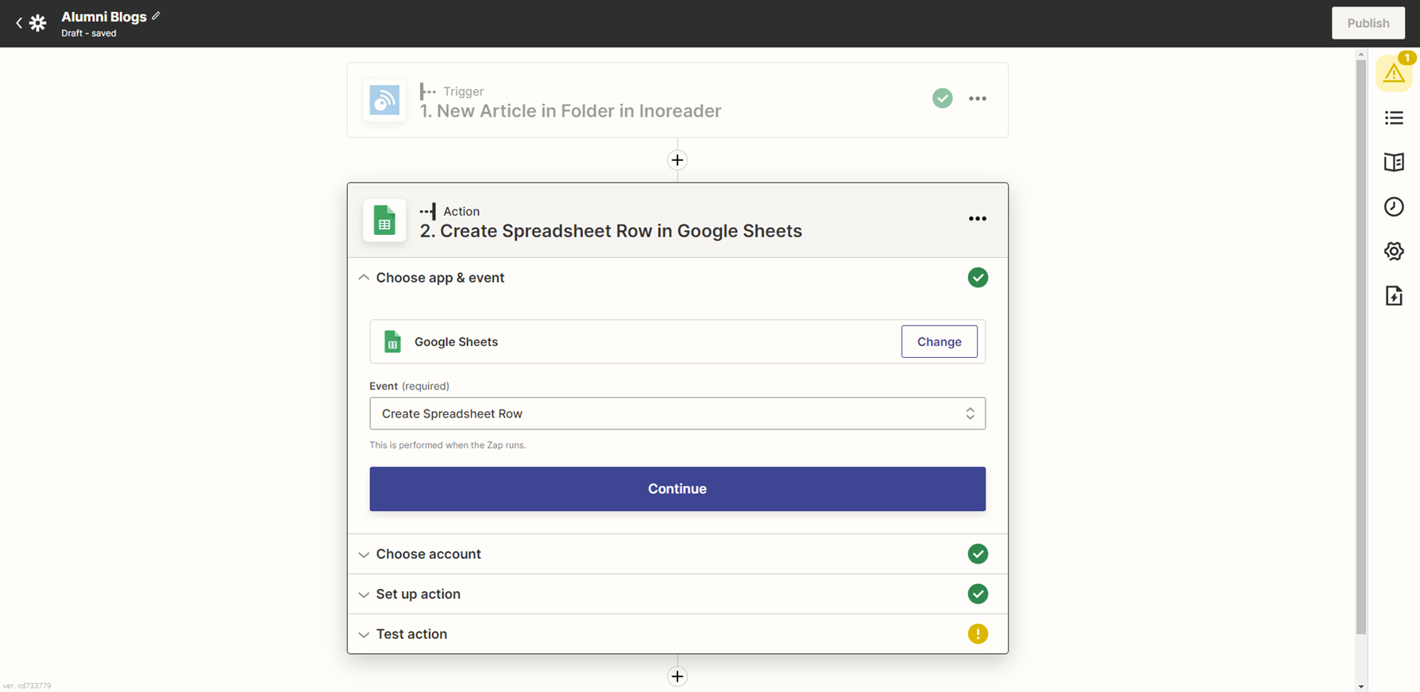Click the vertical scrollbar thumb
This screenshot has width=1420, height=692.
(x=1361, y=348)
